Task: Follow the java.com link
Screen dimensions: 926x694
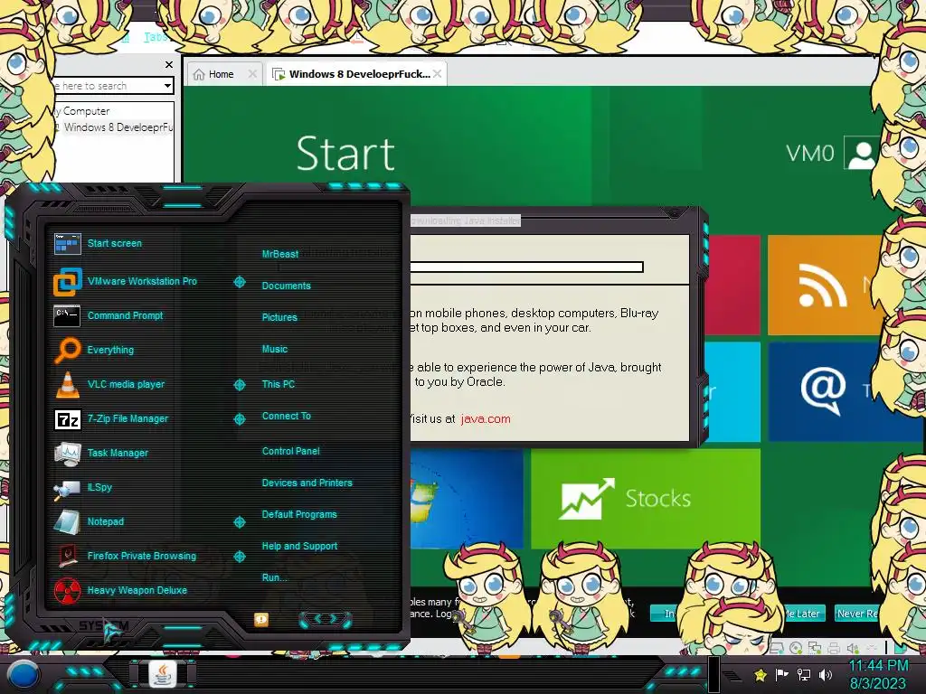Action: (x=486, y=419)
